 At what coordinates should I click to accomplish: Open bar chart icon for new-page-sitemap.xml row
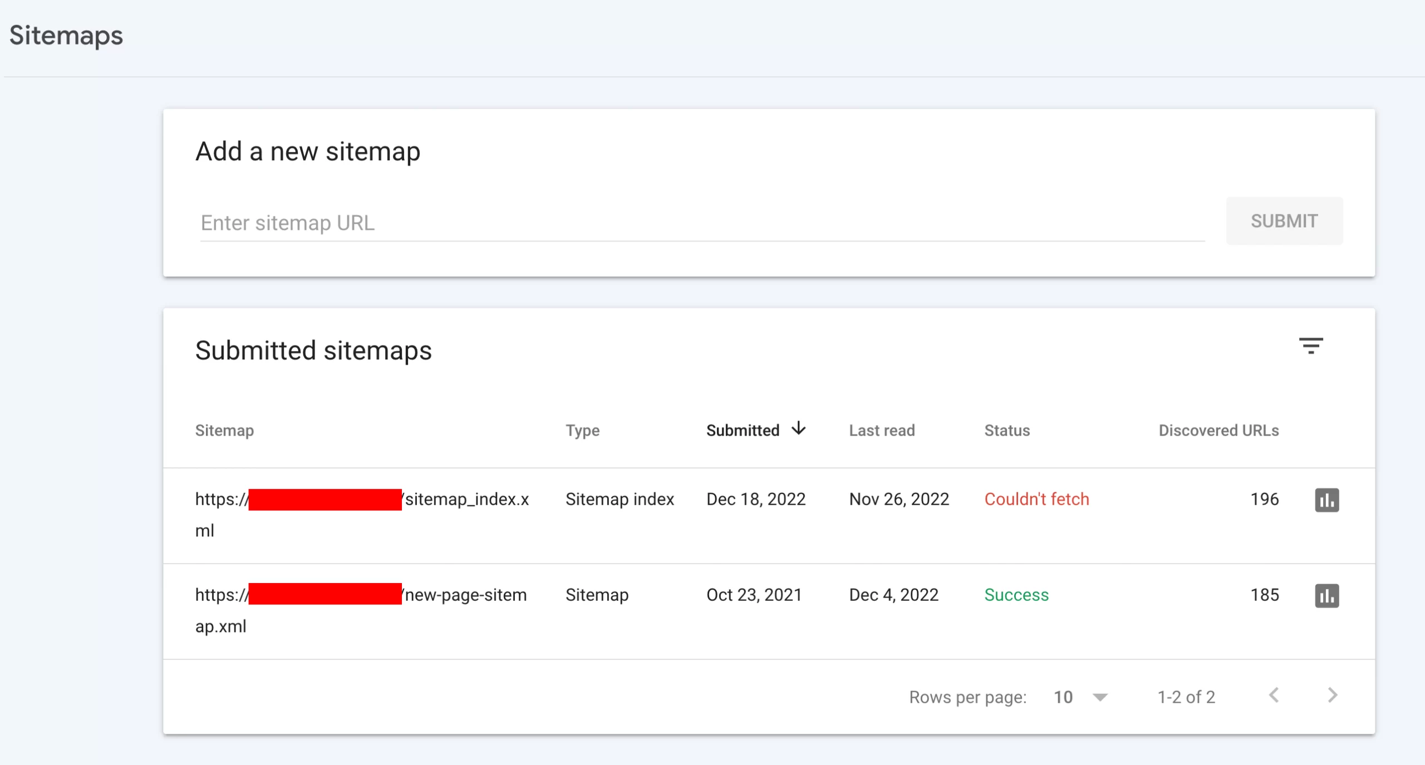(x=1326, y=595)
